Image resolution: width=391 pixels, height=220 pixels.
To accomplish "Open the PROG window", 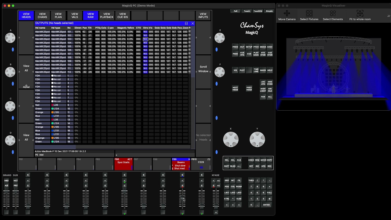I will point(235,47).
